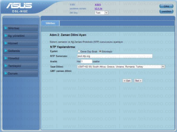Click arrow icon beside Hizmet
This screenshot has width=177, height=132.
point(6,43)
